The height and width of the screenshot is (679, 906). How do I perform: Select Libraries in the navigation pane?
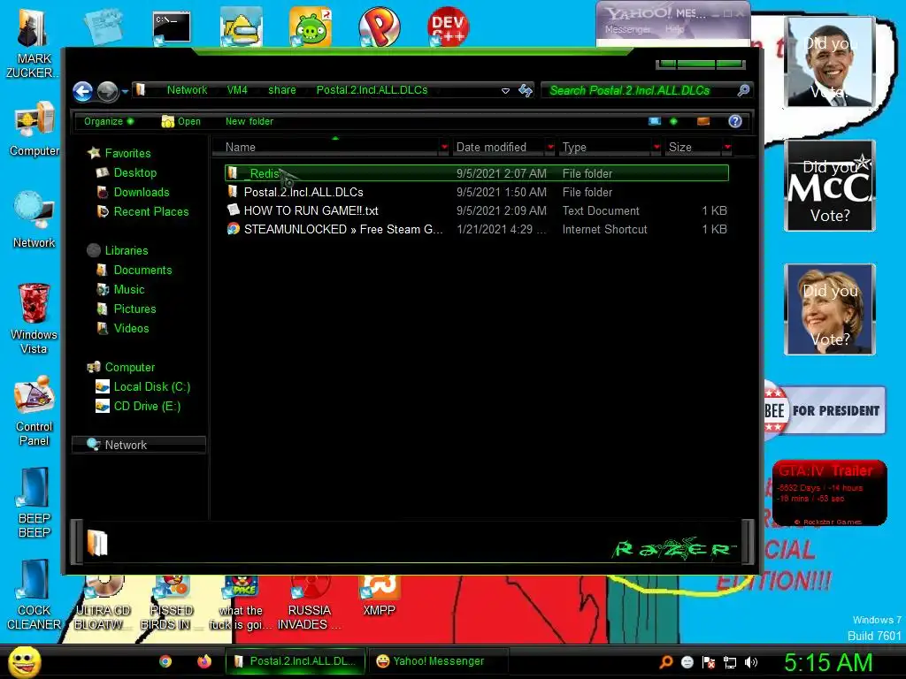118,250
